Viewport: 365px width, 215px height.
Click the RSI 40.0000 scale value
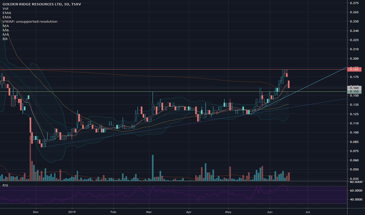pos(356,199)
